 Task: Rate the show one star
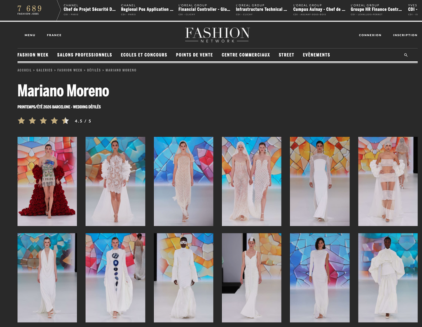tap(21, 121)
